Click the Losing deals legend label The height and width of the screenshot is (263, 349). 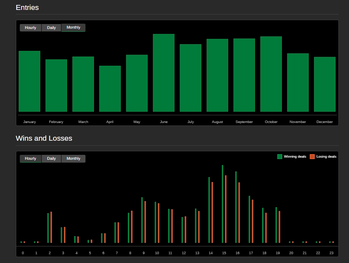point(326,157)
